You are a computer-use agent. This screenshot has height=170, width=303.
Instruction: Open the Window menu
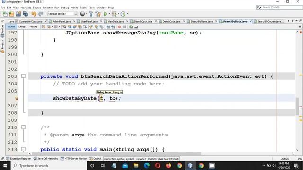[x=101, y=8]
